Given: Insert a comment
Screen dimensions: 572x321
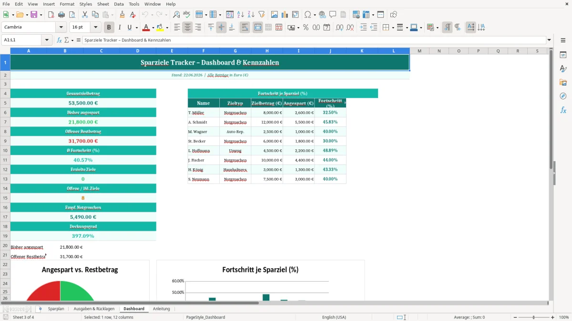Looking at the screenshot, I should [x=333, y=15].
